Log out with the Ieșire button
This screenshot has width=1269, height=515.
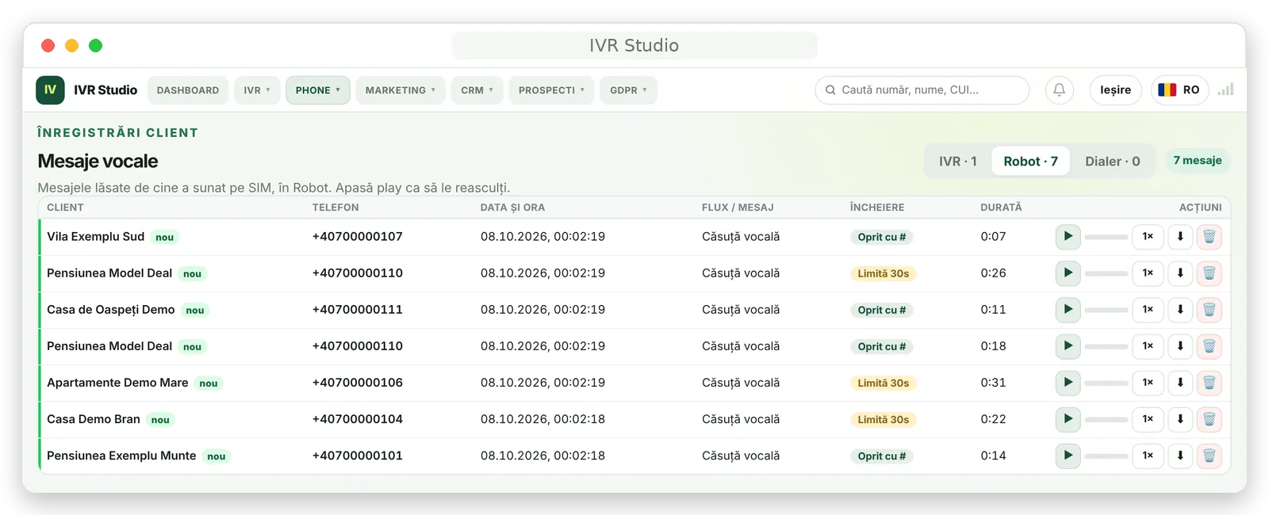[x=1116, y=90]
